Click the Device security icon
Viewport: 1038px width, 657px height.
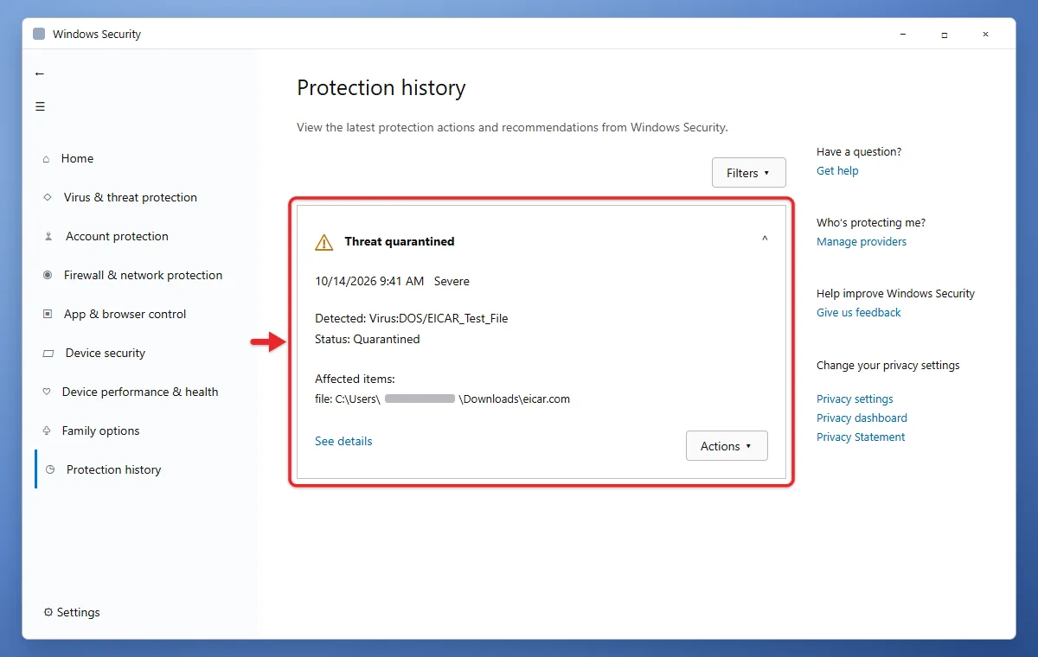point(48,354)
